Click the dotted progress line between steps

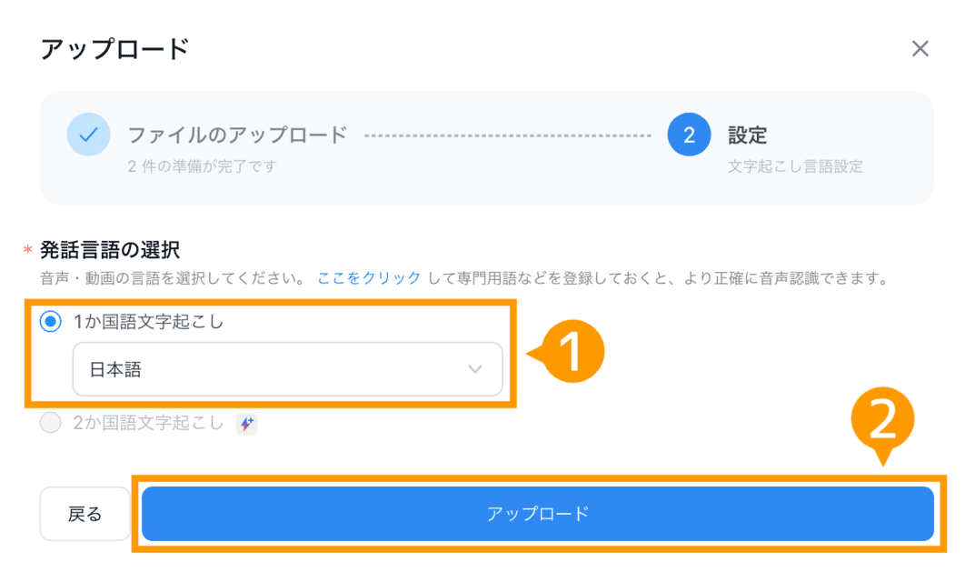click(508, 135)
